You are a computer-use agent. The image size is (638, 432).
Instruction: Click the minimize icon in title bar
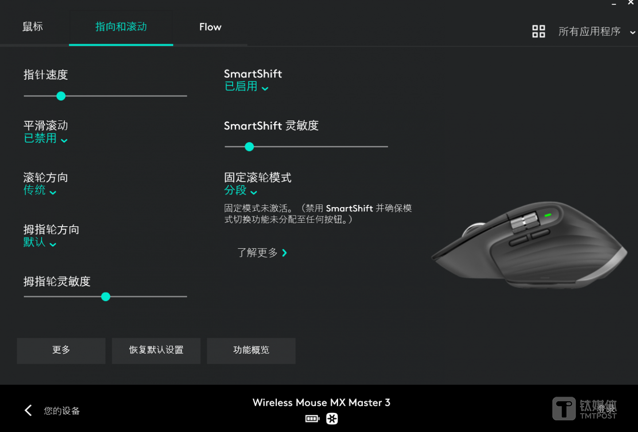(x=614, y=4)
